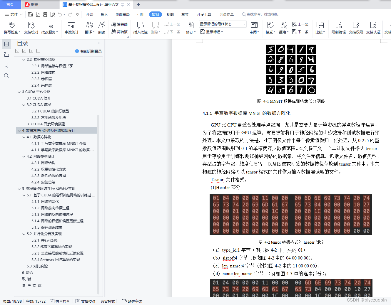
Task: Click the page number 18/38 indicator
Action: (12, 301)
